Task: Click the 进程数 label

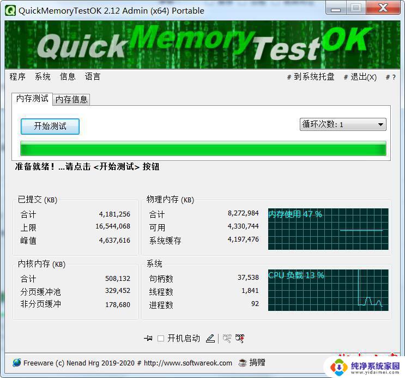Action: pyautogui.click(x=161, y=305)
